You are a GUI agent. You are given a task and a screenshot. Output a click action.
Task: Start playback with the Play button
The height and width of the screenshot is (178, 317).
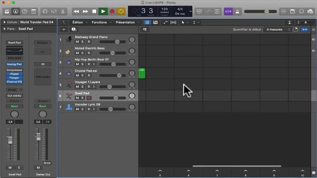click(103, 11)
